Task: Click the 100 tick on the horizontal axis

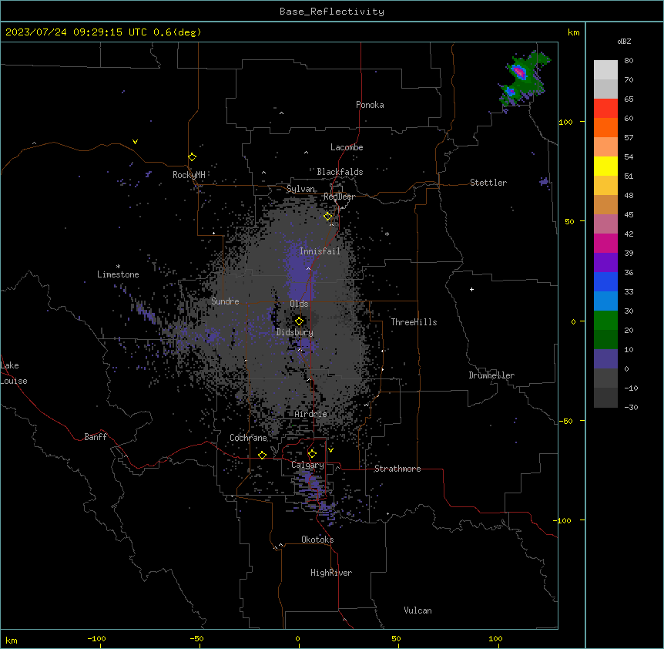Action: click(x=495, y=638)
